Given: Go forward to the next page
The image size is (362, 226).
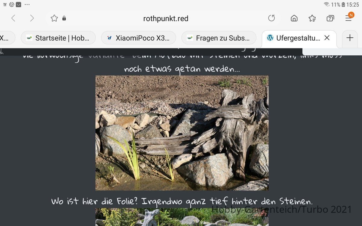Looking at the screenshot, I should click(x=32, y=18).
